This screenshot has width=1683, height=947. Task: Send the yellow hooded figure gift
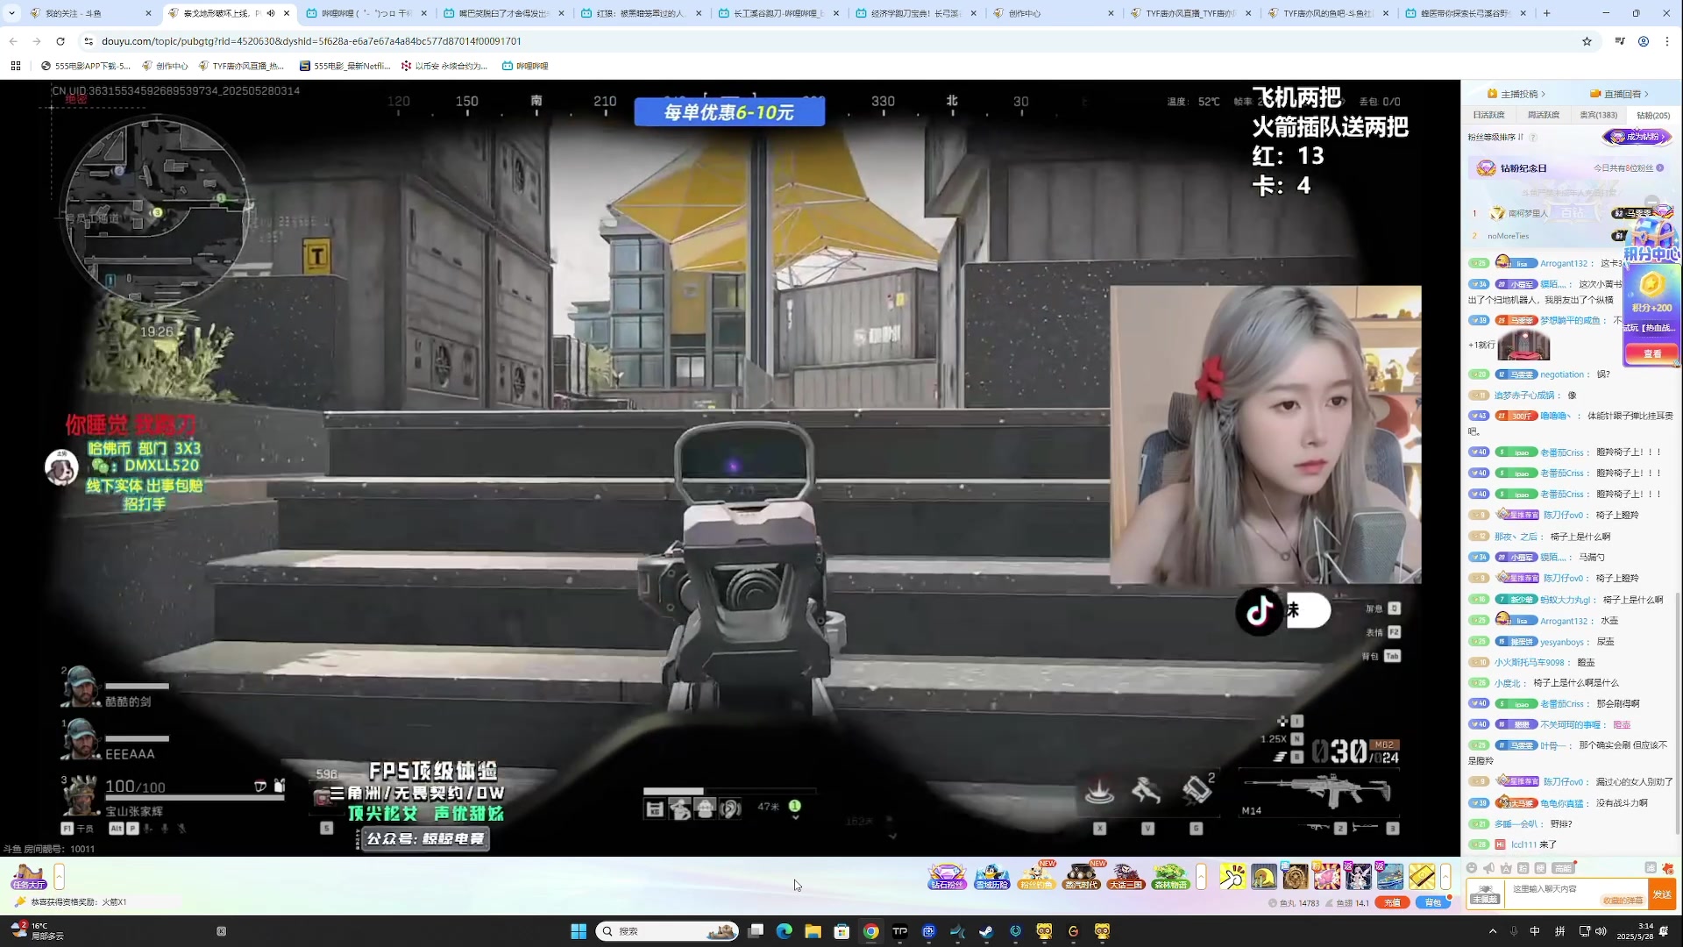pyautogui.click(x=1264, y=876)
